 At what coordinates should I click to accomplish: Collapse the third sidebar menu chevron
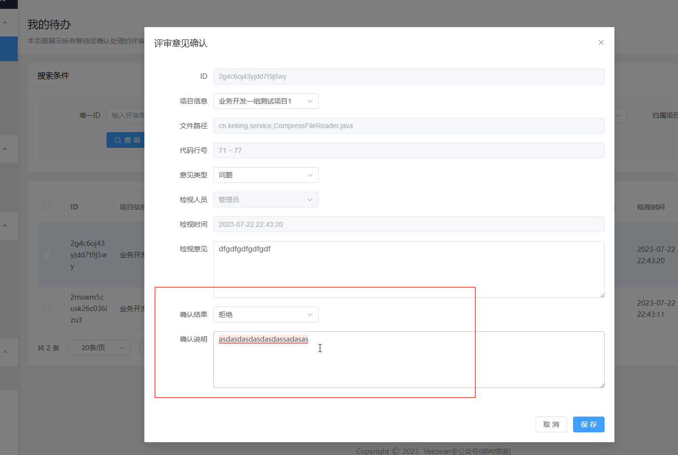[5, 226]
